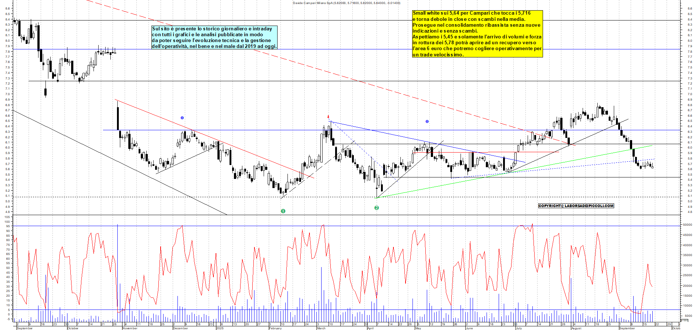Click the cyan note beginning 'Sul sito è presente'
The height and width of the screenshot is (330, 693).
[x=214, y=37]
